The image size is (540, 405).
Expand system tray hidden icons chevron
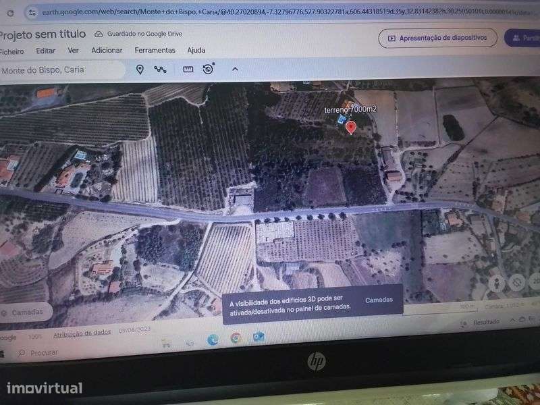512,320
